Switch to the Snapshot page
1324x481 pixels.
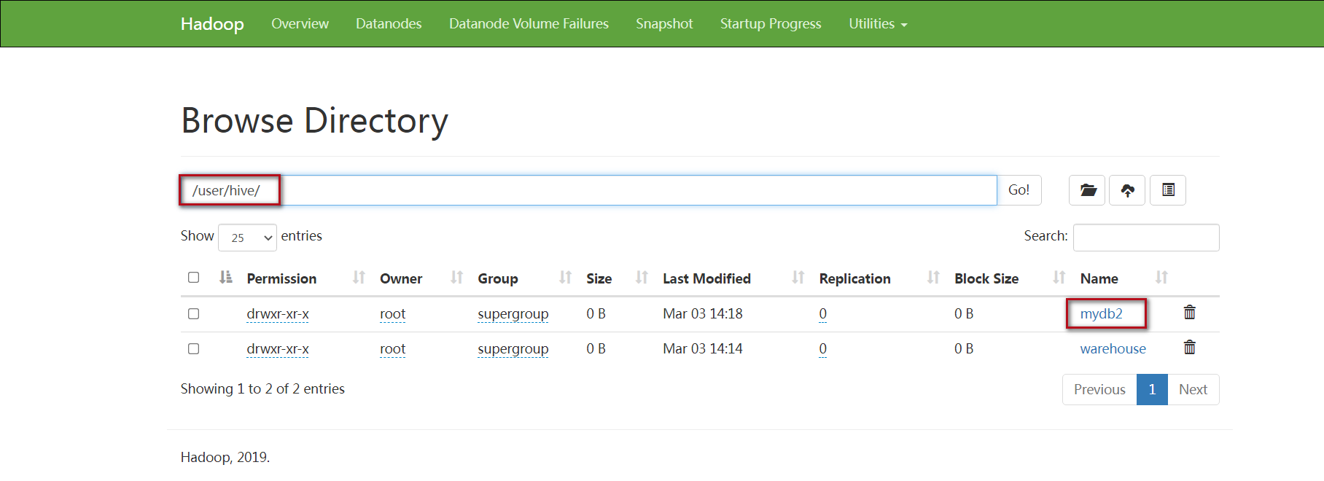[x=664, y=24]
